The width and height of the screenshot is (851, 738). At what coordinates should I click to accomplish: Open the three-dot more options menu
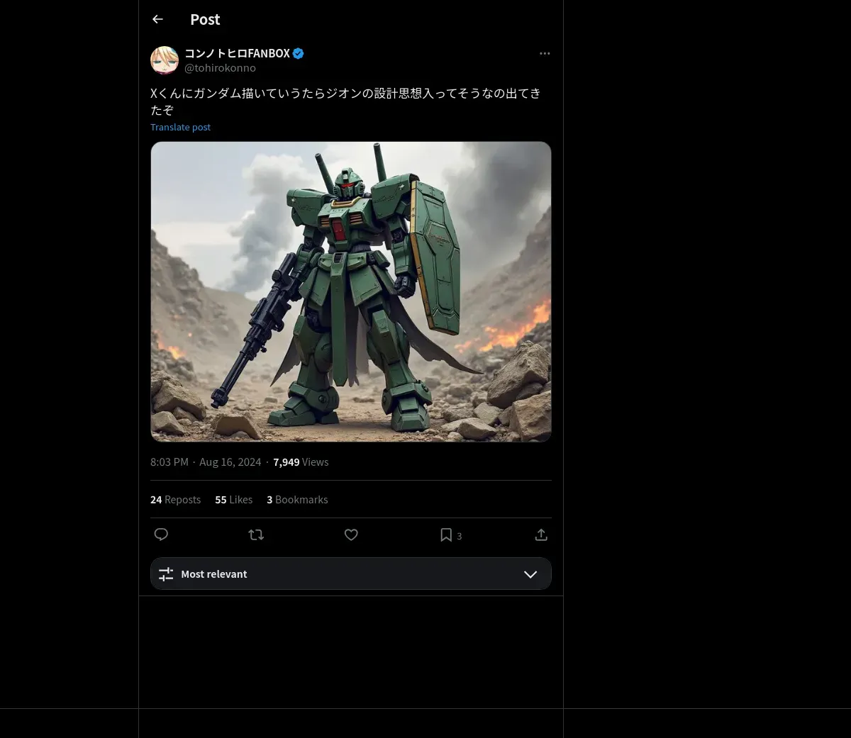tap(545, 54)
